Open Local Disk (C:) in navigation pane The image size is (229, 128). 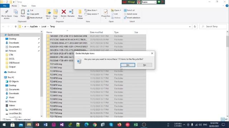click(15, 110)
